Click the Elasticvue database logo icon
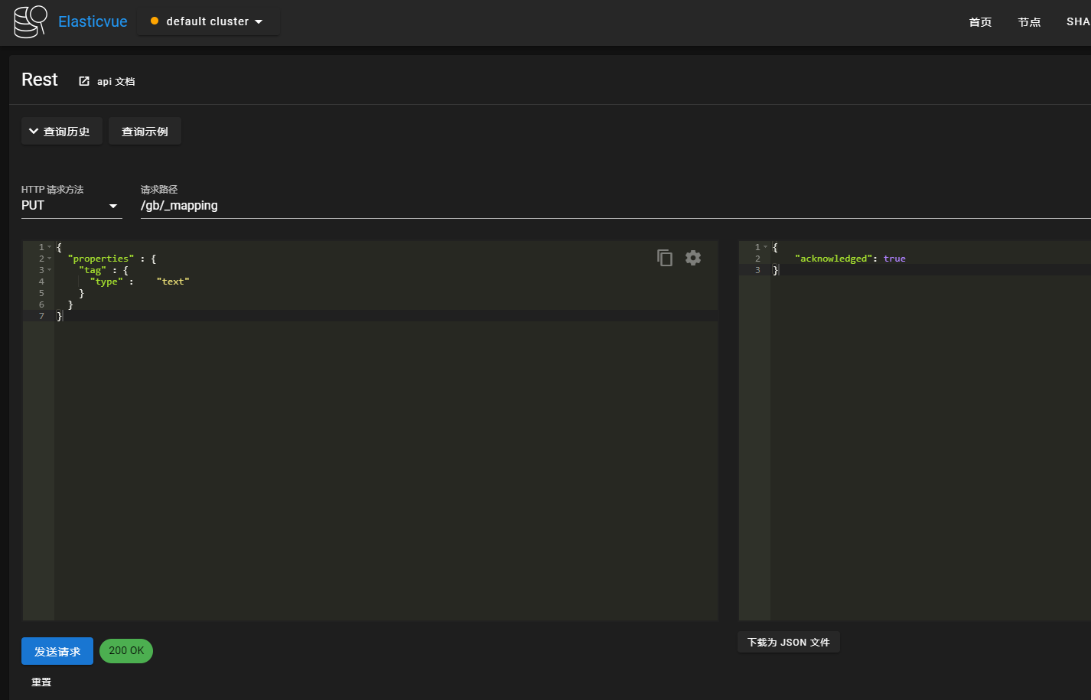Image resolution: width=1091 pixels, height=700 pixels. 31,21
